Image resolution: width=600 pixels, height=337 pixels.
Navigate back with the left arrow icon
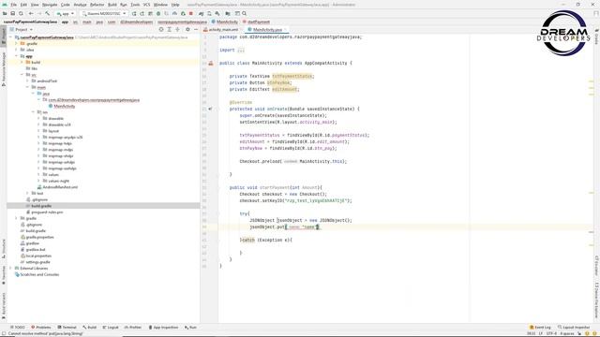click(31, 13)
